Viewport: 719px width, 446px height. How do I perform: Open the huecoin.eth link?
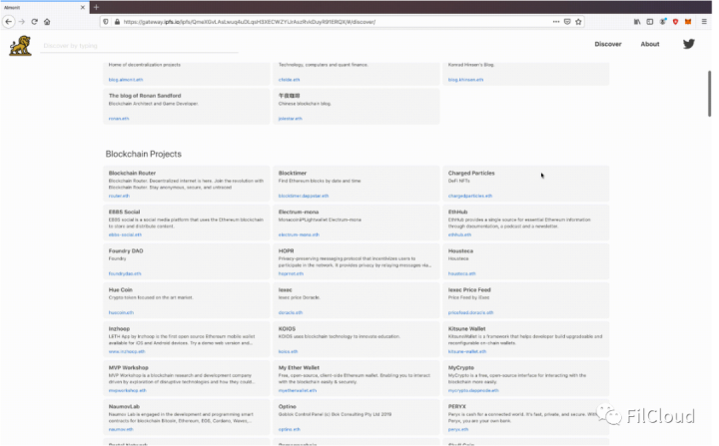[x=121, y=312]
